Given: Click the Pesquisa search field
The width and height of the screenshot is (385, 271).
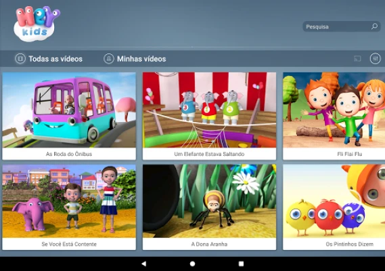Looking at the screenshot, I should 342,26.
